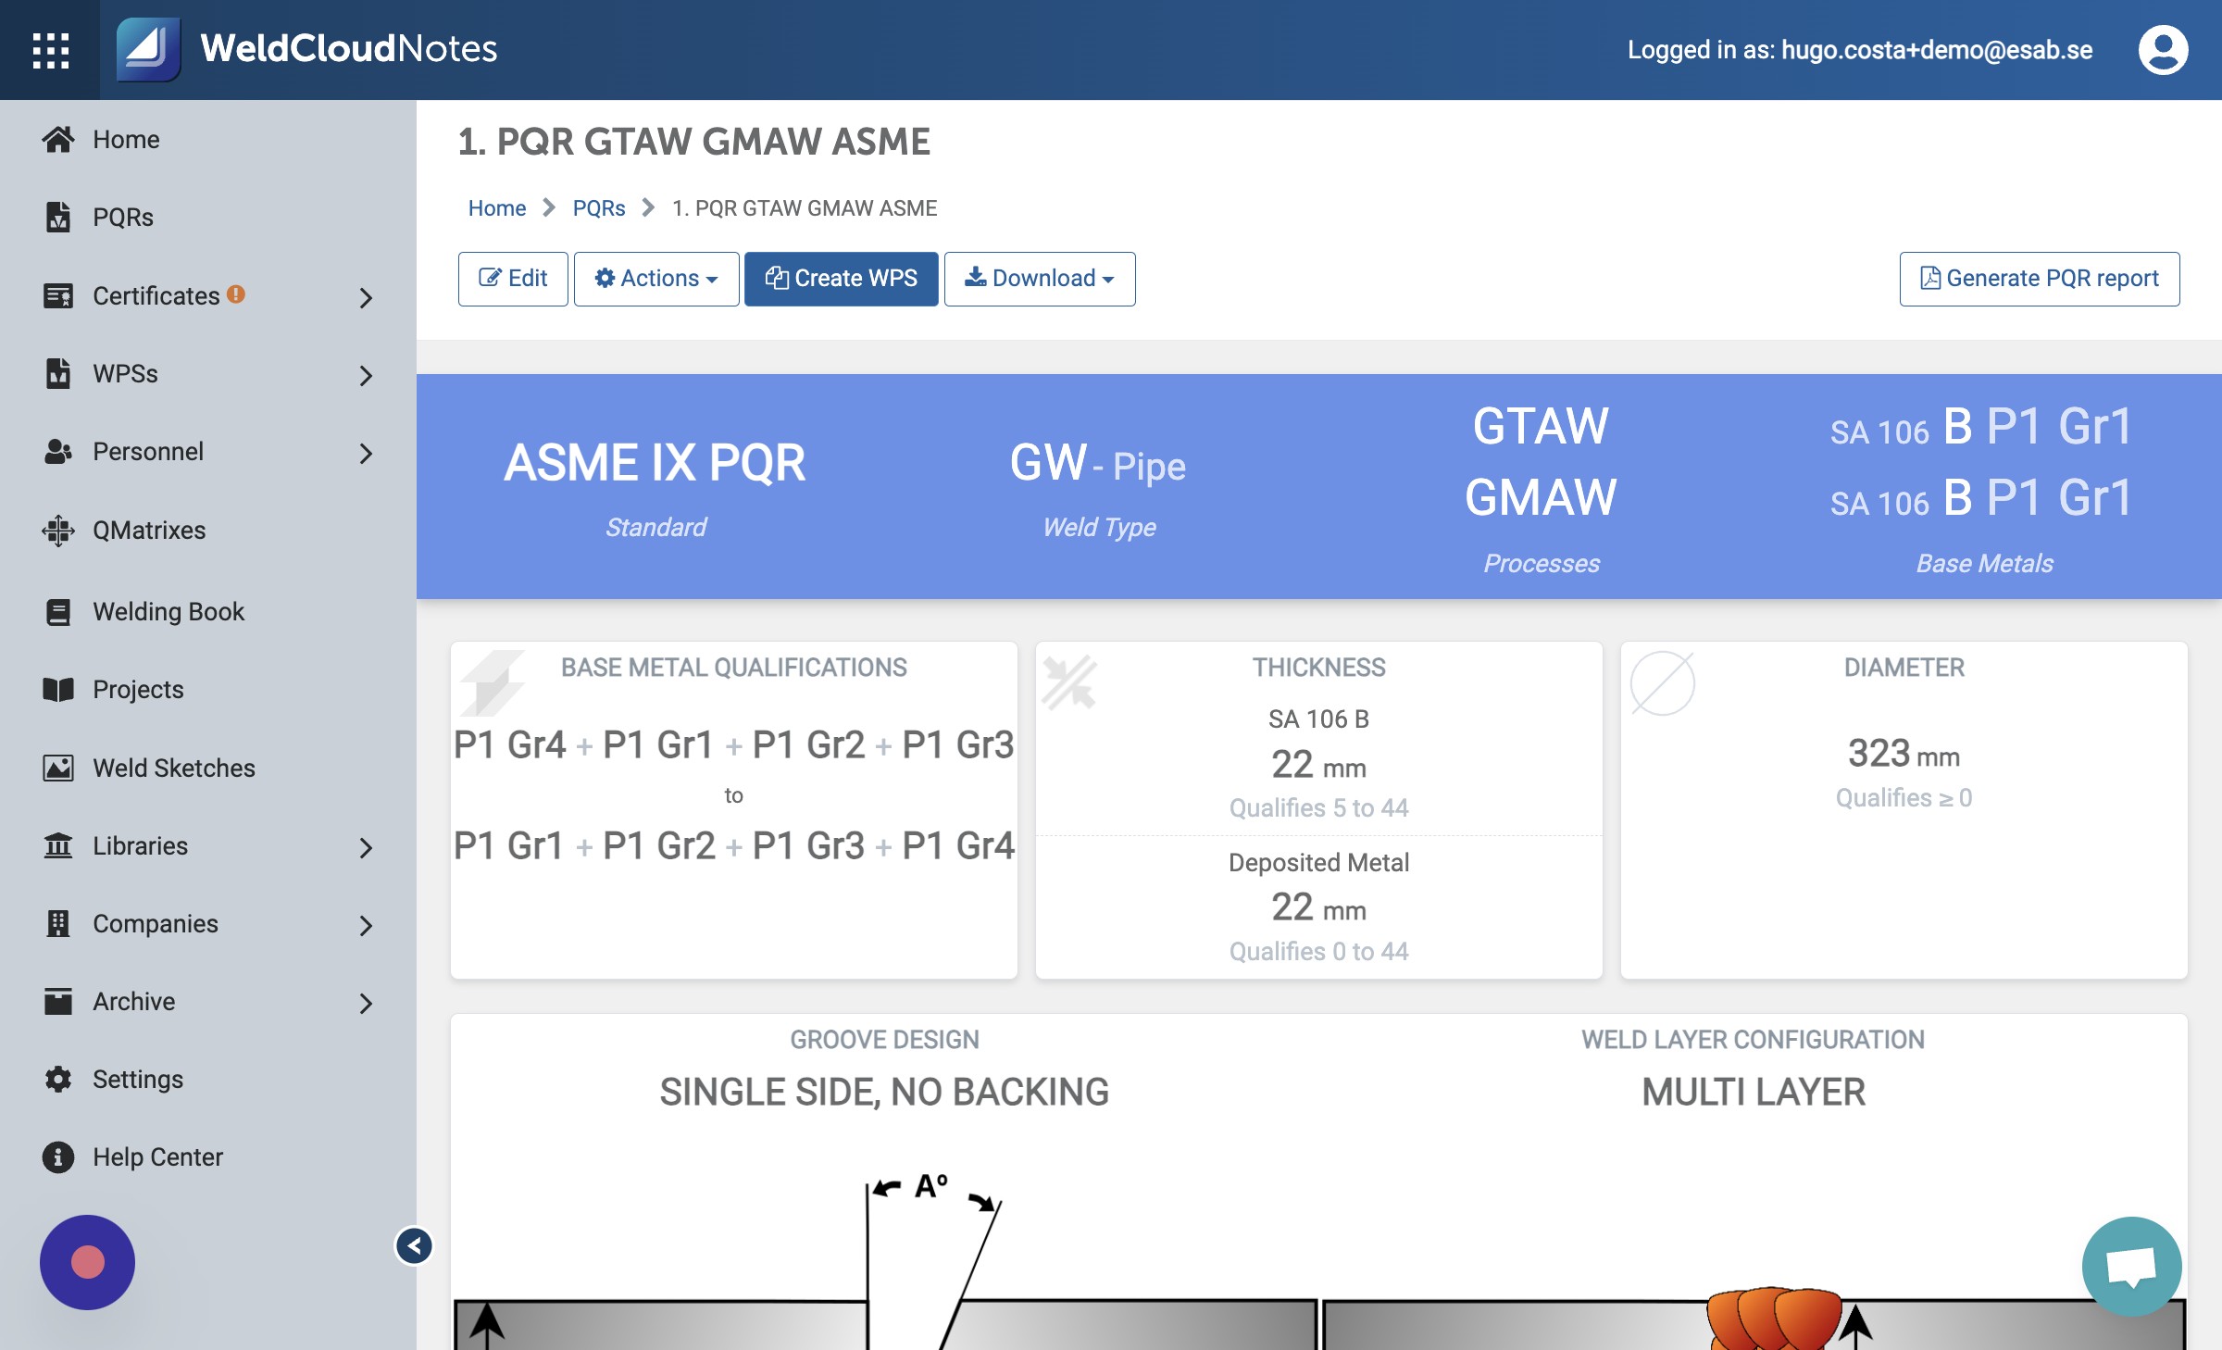The height and width of the screenshot is (1350, 2222).
Task: Click 'SINGLE SIDE, NO BACKING' groove design text
Action: (x=884, y=1093)
